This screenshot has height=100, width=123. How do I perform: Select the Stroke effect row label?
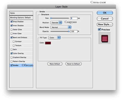16,65
